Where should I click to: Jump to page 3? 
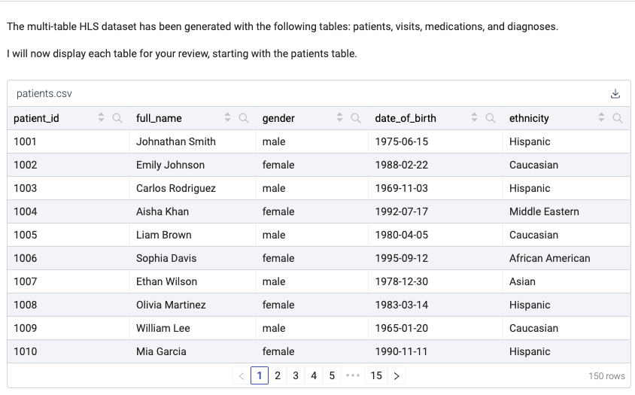[296, 376]
